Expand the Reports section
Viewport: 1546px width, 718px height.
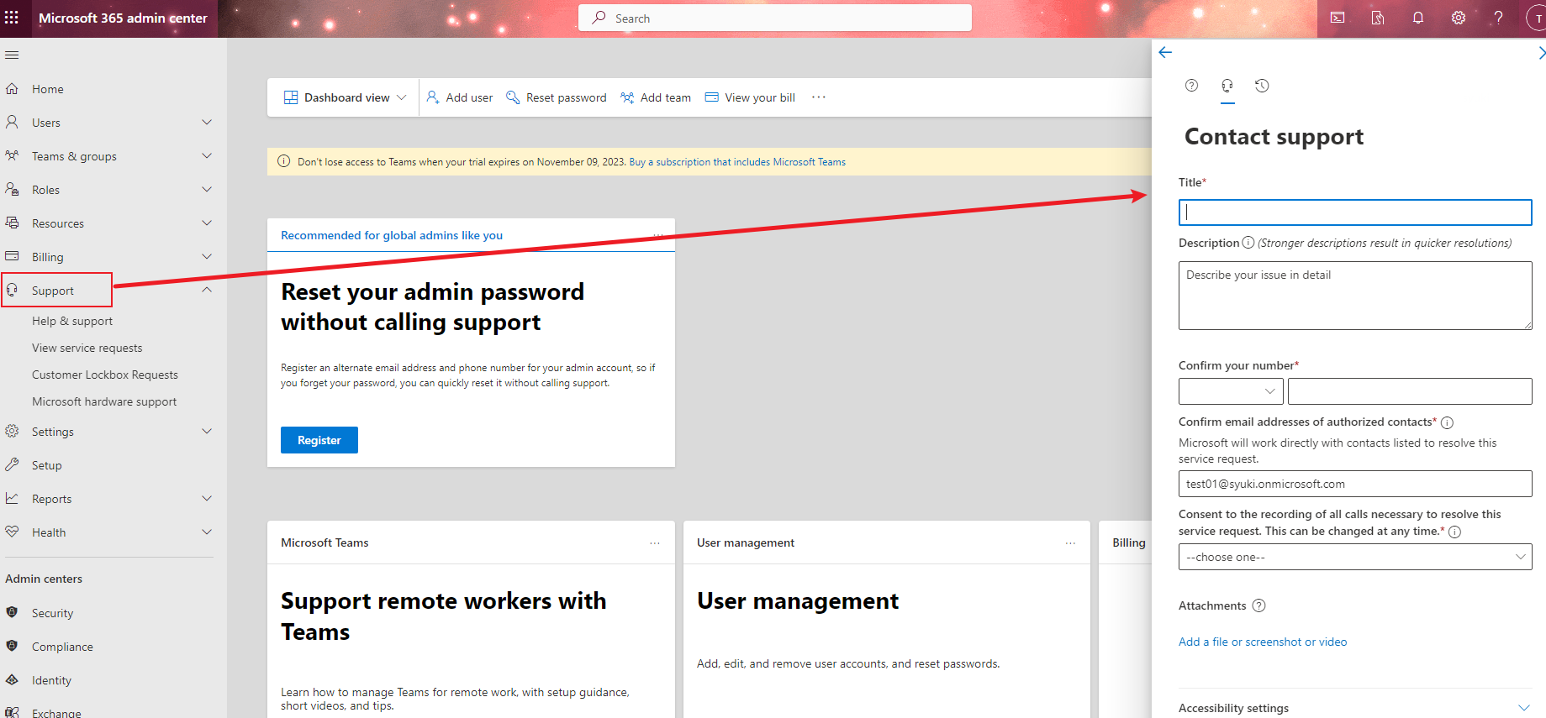click(x=207, y=499)
